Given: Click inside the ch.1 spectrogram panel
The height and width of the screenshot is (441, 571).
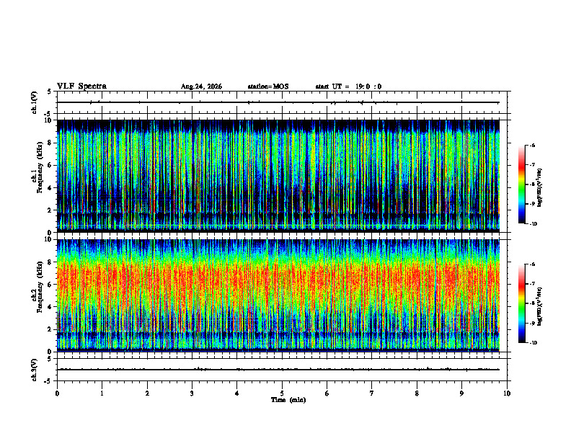Looking at the screenshot, I should 278,176.
